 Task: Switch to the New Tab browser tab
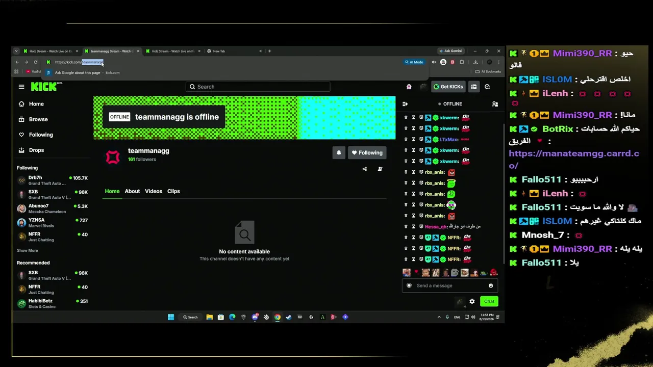coord(235,51)
